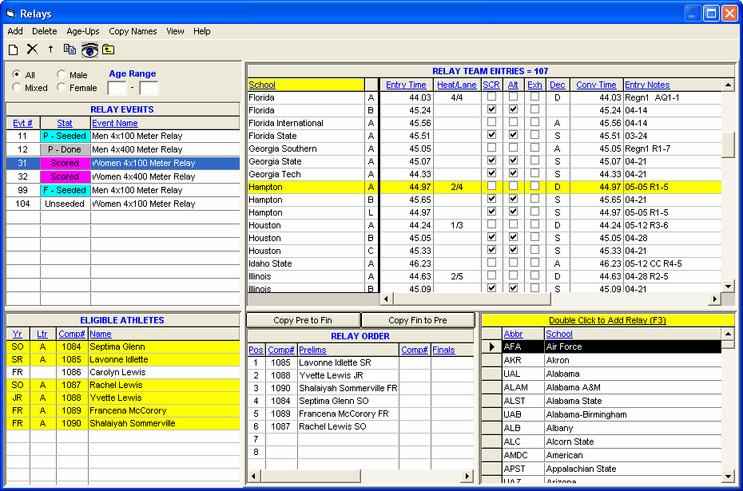Click the Conv Time column header
743x491 pixels.
596,85
